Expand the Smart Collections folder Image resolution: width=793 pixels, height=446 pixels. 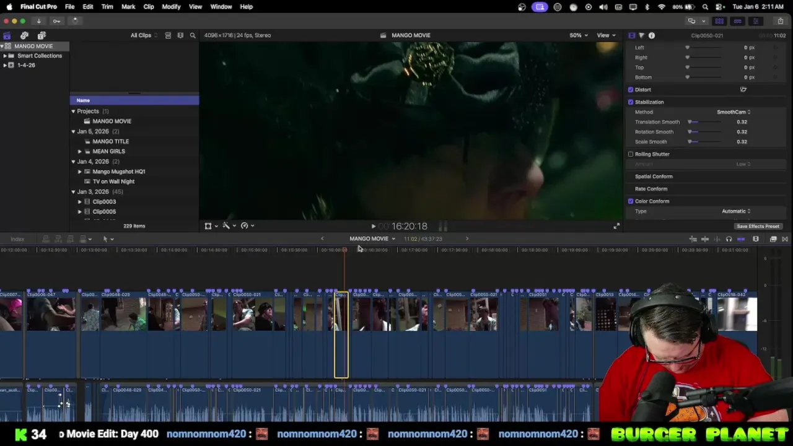coord(5,56)
